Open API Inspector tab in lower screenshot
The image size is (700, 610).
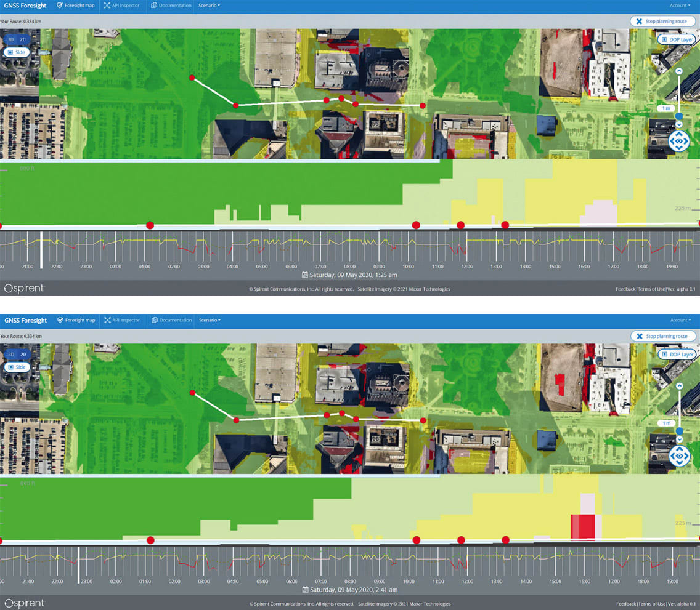[x=122, y=320]
